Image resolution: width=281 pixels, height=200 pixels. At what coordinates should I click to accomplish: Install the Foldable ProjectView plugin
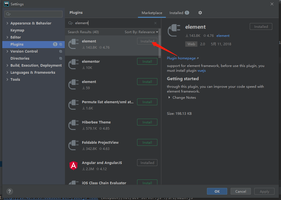point(147,142)
